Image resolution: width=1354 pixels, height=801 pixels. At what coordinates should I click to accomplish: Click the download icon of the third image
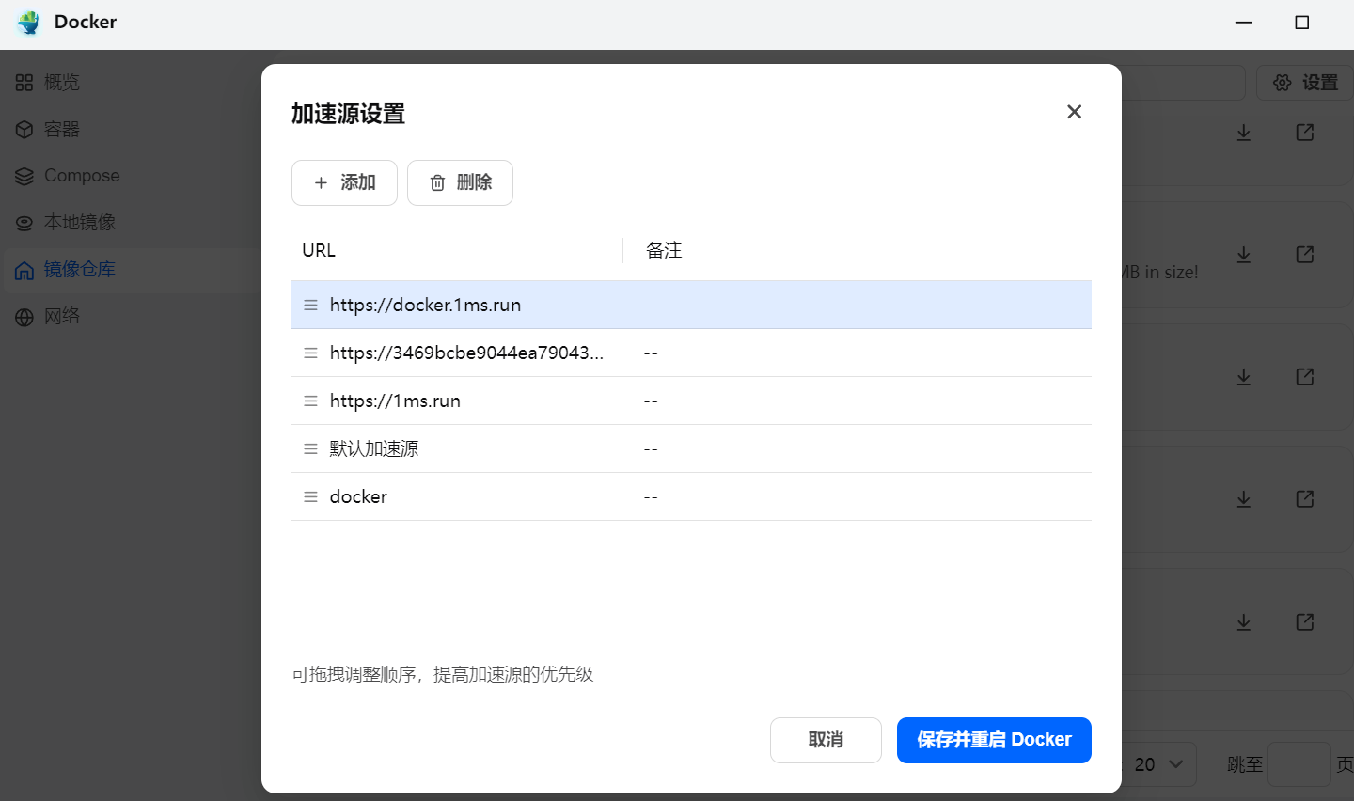(1243, 376)
